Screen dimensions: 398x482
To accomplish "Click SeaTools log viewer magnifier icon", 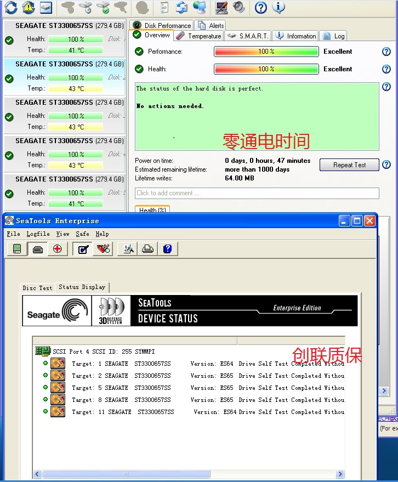I will 128,249.
